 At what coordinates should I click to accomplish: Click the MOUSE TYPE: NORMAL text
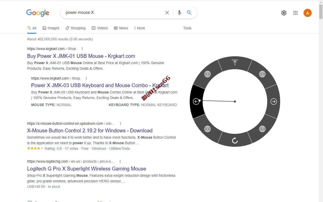(x=51, y=105)
